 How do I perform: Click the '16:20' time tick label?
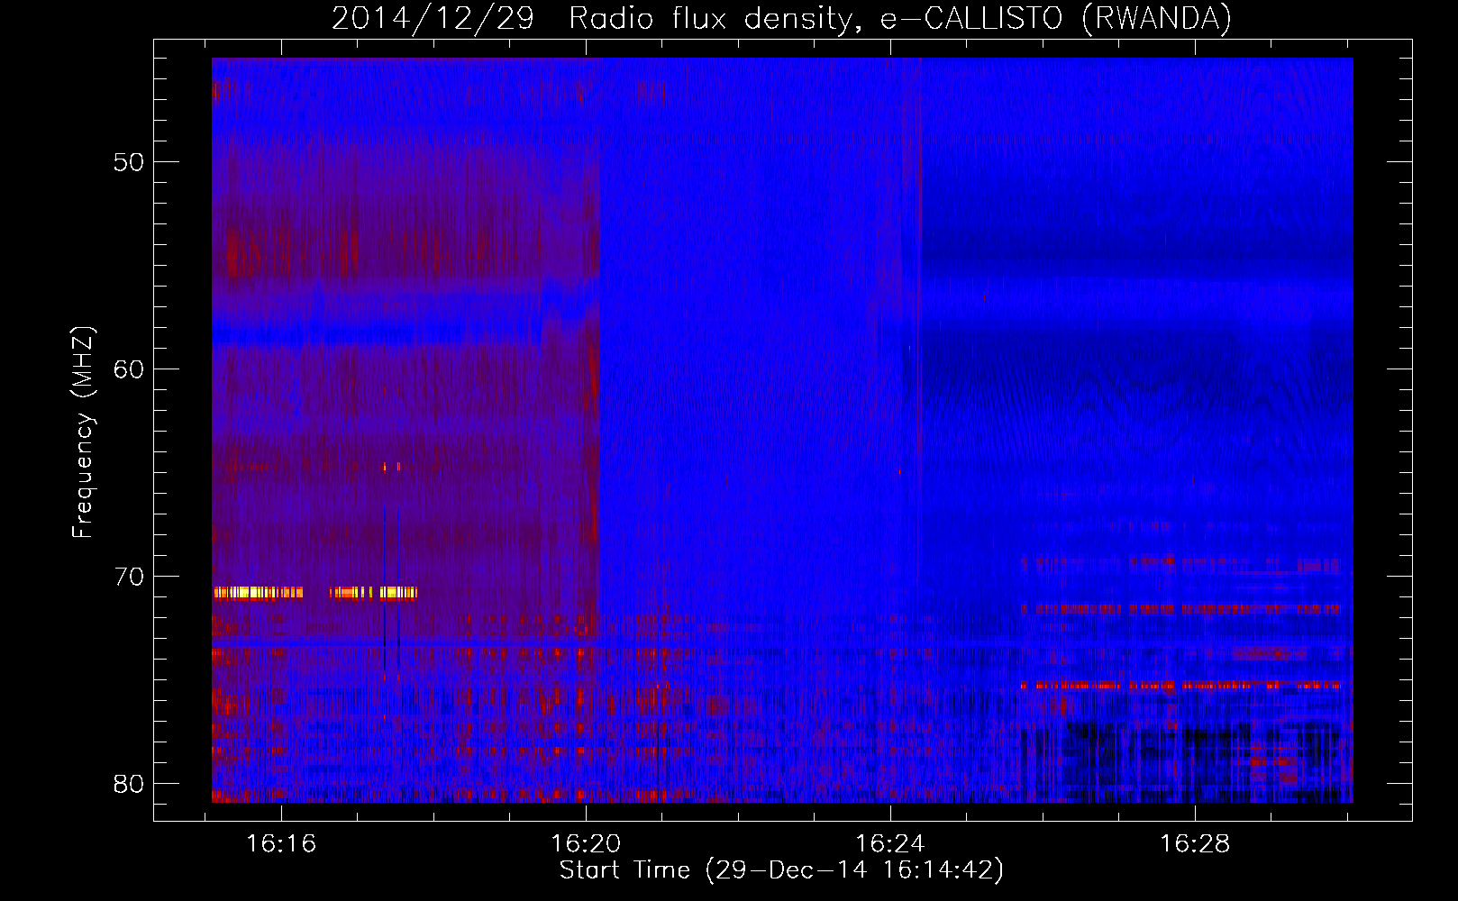point(587,844)
